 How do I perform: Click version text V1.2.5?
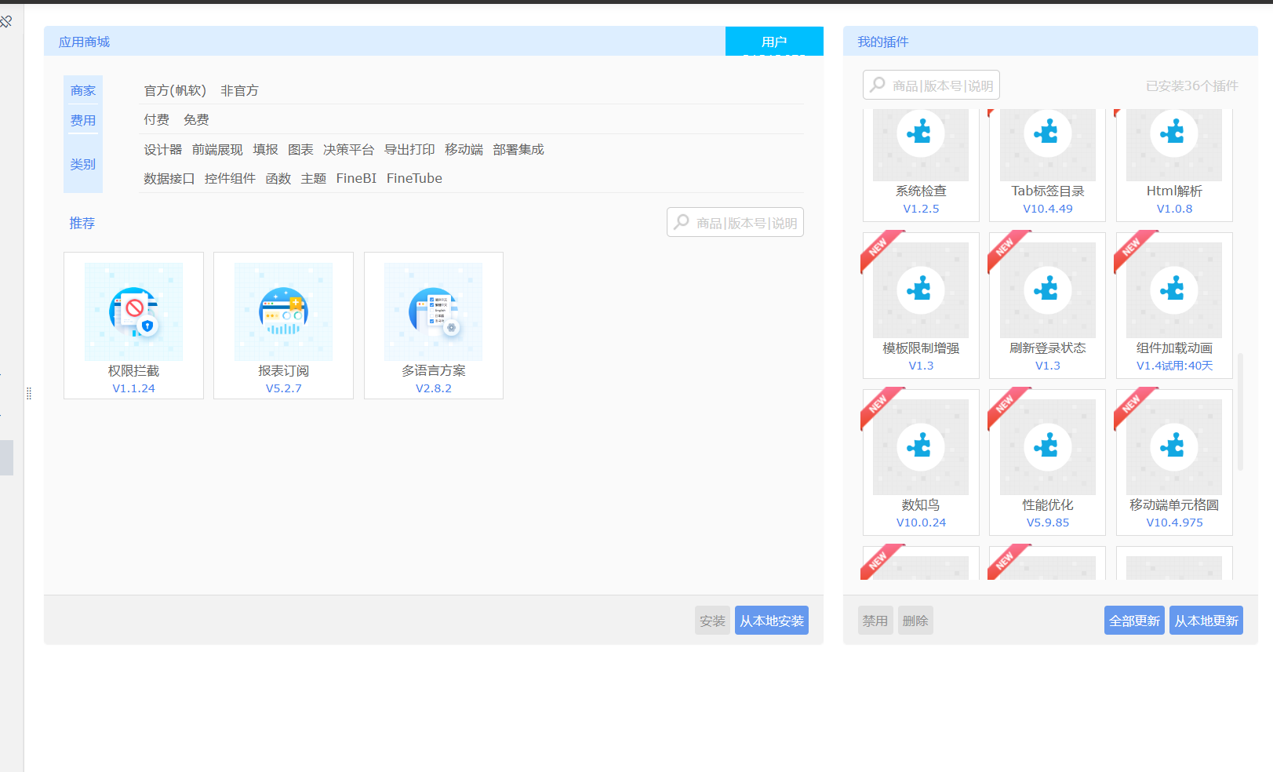coord(921,209)
